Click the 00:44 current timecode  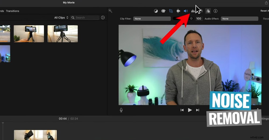[x=63, y=119]
